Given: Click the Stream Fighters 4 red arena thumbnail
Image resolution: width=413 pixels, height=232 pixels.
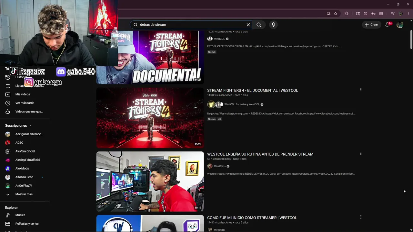Looking at the screenshot, I should [150, 118].
